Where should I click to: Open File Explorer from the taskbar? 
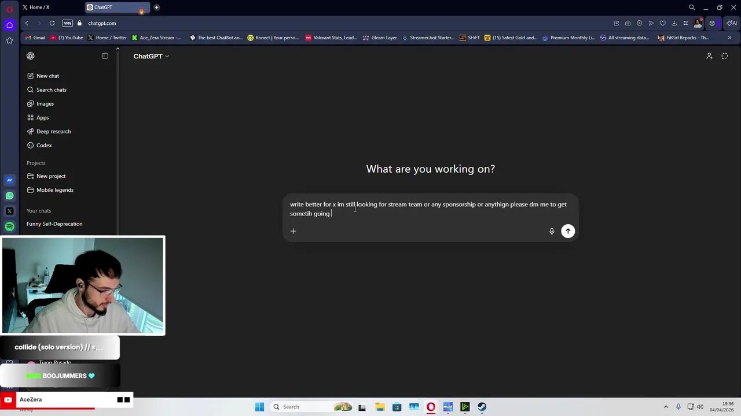[x=379, y=407]
